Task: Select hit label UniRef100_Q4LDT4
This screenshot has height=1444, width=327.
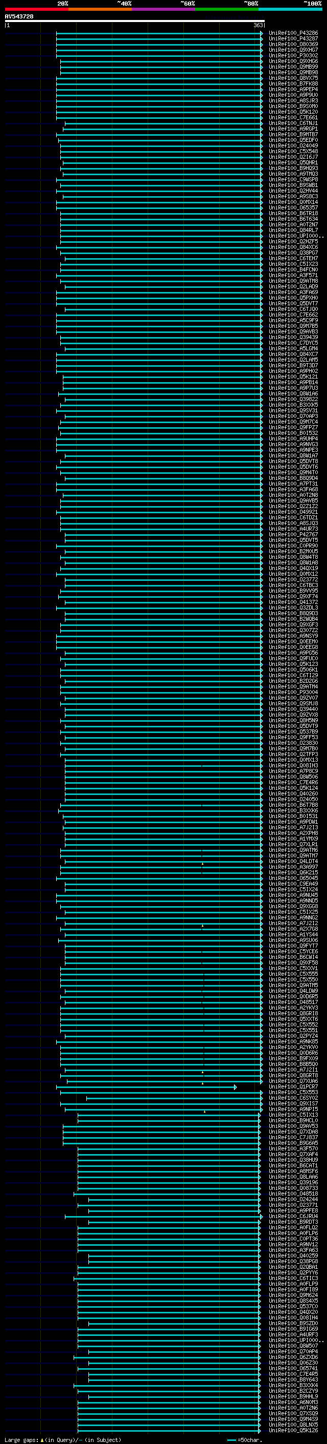Action: point(293,861)
